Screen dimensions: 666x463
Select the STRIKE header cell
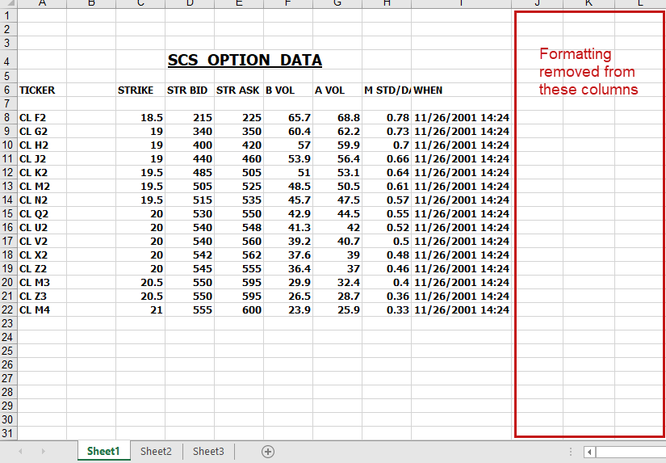tap(140, 90)
